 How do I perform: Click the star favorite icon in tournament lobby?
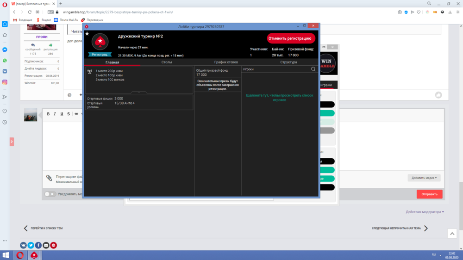pyautogui.click(x=87, y=34)
